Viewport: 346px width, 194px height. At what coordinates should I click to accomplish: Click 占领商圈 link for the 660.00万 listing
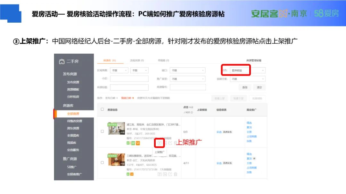point(251,168)
